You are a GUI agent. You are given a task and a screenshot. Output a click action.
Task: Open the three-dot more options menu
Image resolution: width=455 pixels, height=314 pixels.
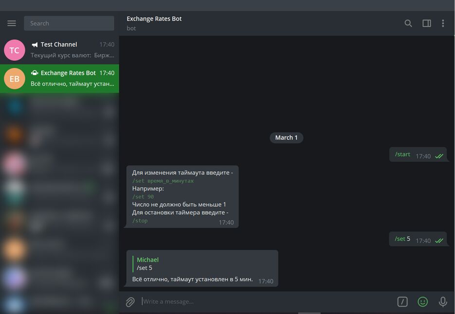(x=443, y=23)
